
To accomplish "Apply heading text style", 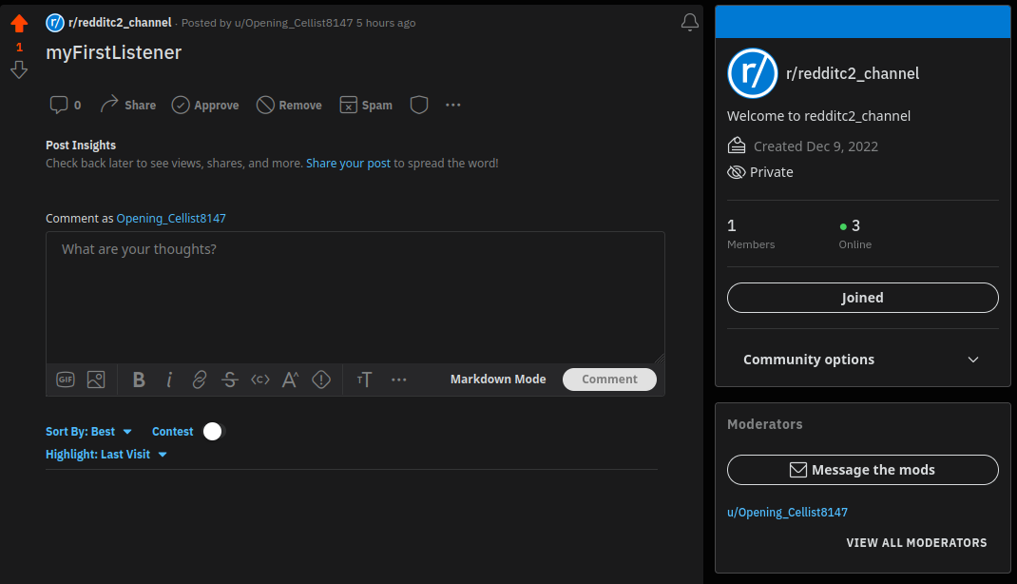I will pyautogui.click(x=365, y=380).
